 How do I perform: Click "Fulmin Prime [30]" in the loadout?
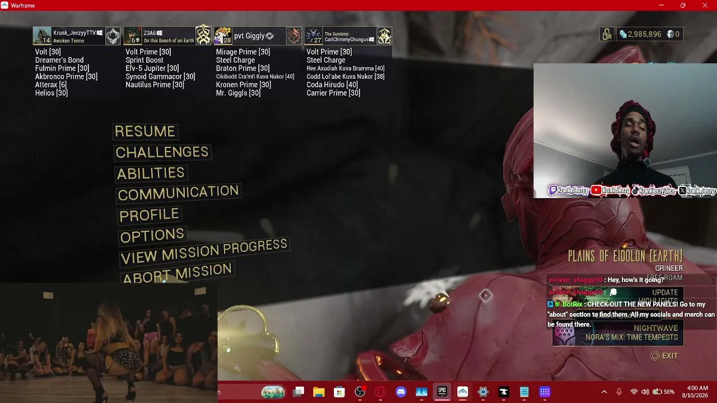pos(62,68)
